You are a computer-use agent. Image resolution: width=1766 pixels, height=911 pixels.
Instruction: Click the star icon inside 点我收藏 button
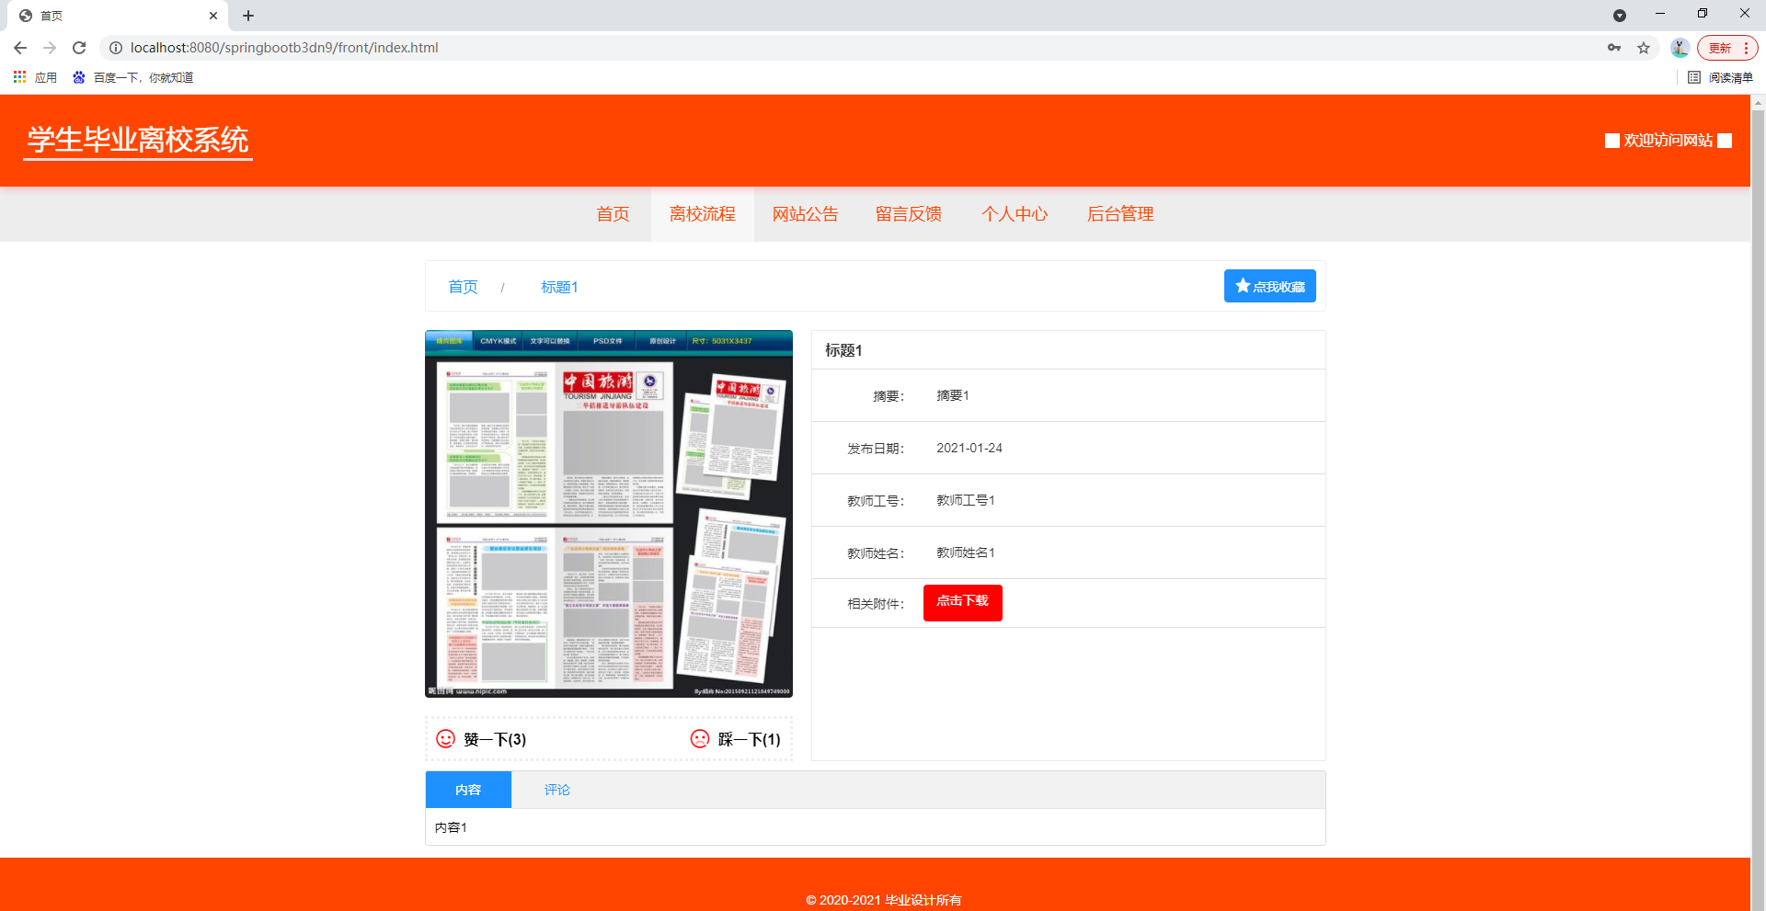click(1242, 285)
